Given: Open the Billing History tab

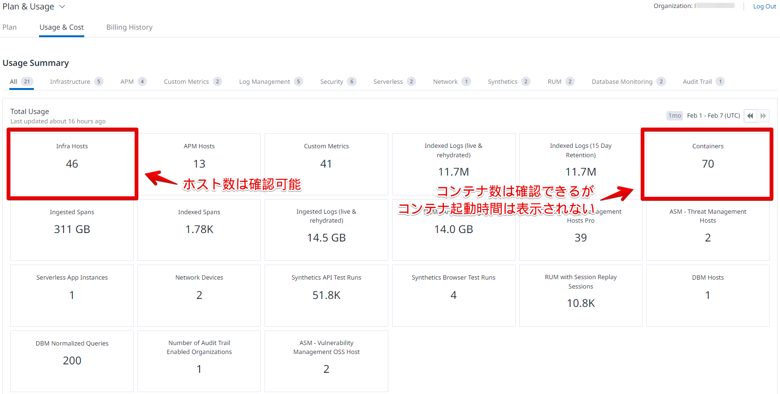Looking at the screenshot, I should tap(129, 27).
